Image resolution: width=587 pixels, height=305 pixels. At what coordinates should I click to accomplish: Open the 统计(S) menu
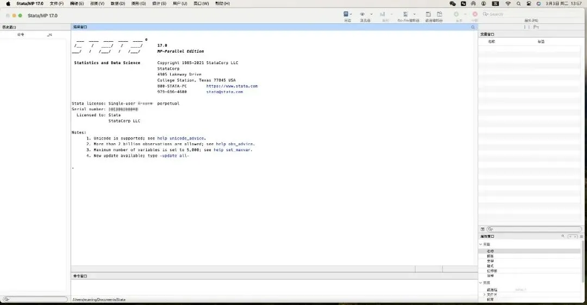coord(159,3)
